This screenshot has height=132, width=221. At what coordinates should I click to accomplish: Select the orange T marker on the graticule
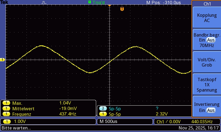[x=122, y=9]
